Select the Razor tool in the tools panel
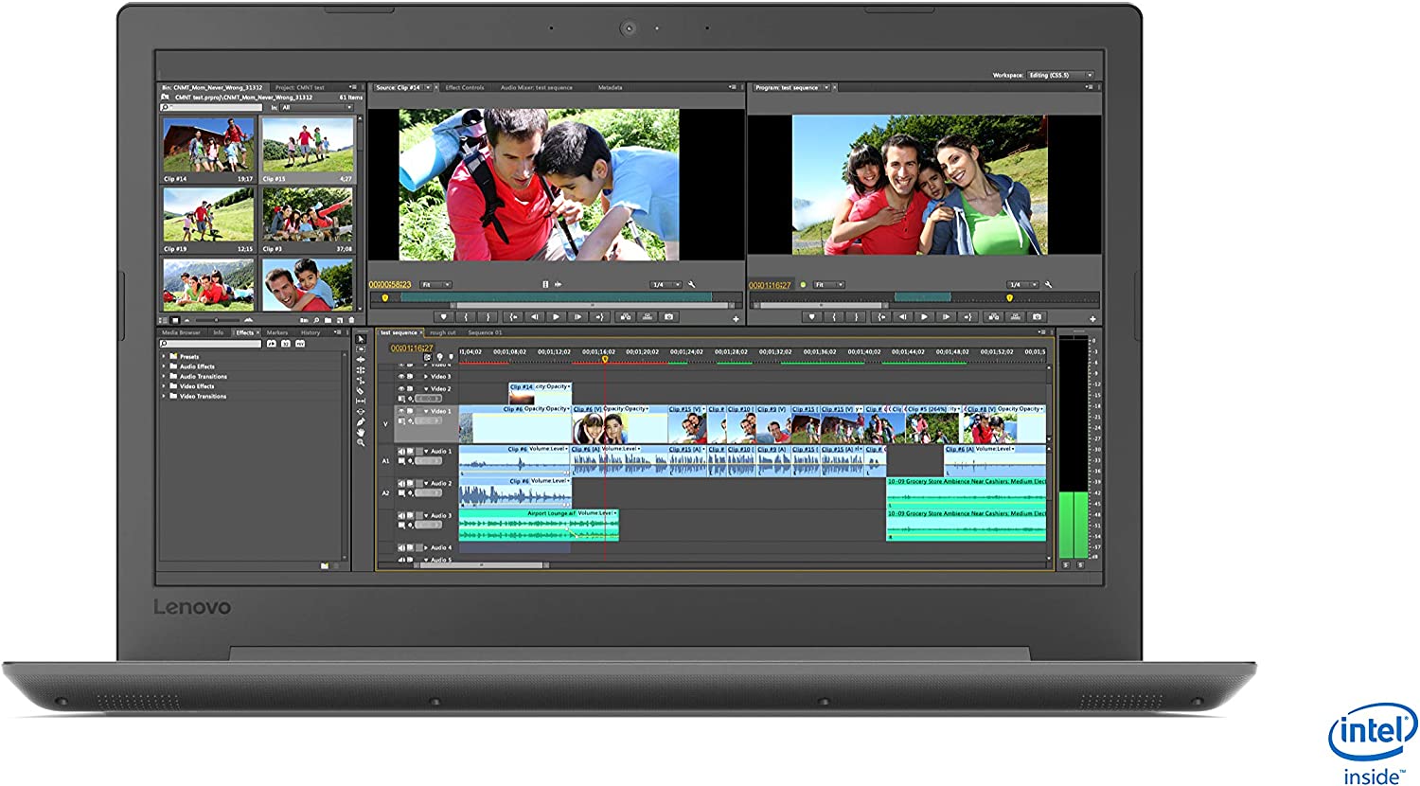 pyautogui.click(x=360, y=390)
